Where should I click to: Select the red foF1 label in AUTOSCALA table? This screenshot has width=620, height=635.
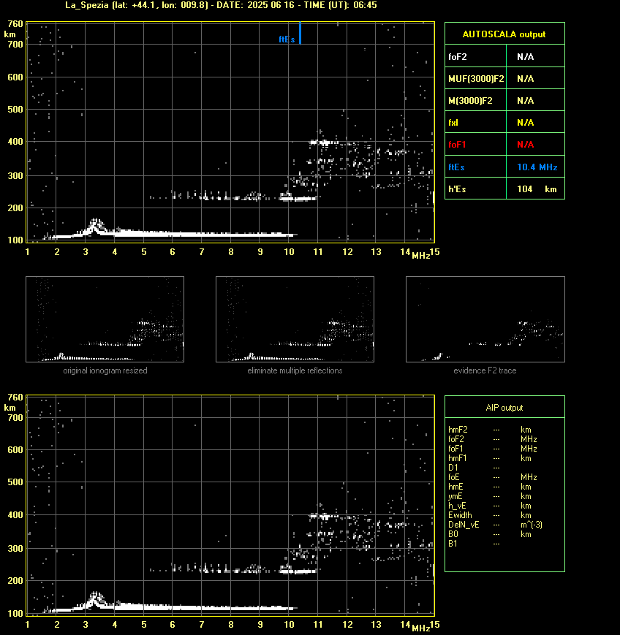(457, 144)
